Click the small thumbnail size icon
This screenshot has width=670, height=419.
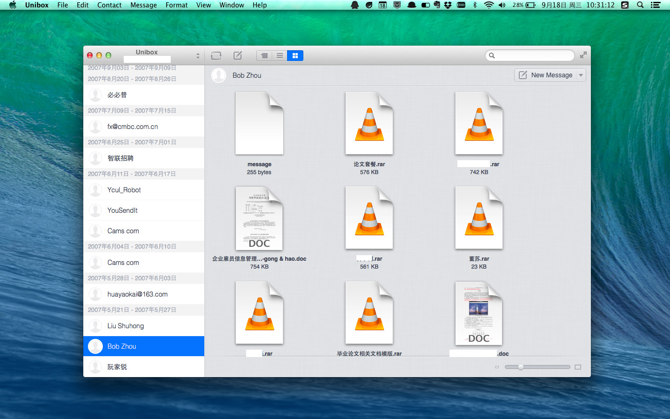tap(497, 367)
